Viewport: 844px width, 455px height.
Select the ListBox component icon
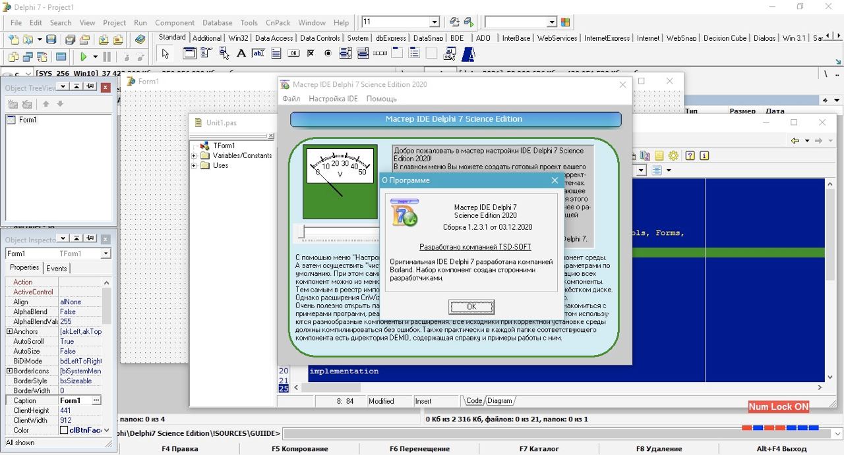[346, 53]
